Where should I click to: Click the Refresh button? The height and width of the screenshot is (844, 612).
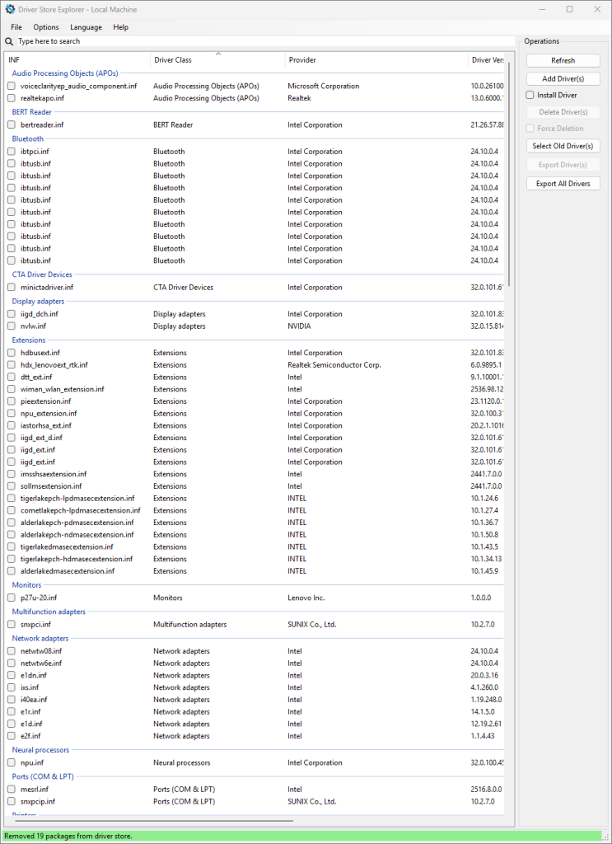pos(563,60)
